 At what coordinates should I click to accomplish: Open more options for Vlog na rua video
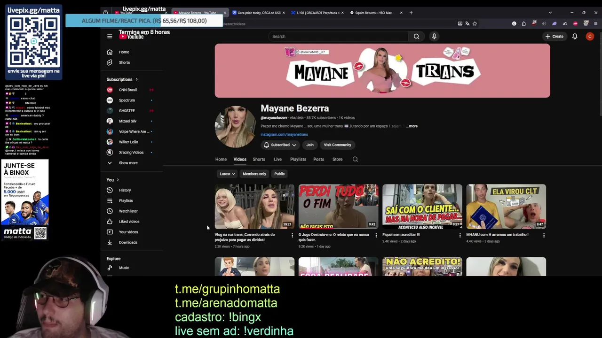click(x=292, y=235)
